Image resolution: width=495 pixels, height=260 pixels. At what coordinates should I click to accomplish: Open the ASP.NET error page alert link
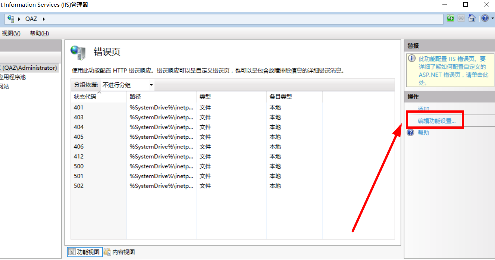[x=453, y=71]
